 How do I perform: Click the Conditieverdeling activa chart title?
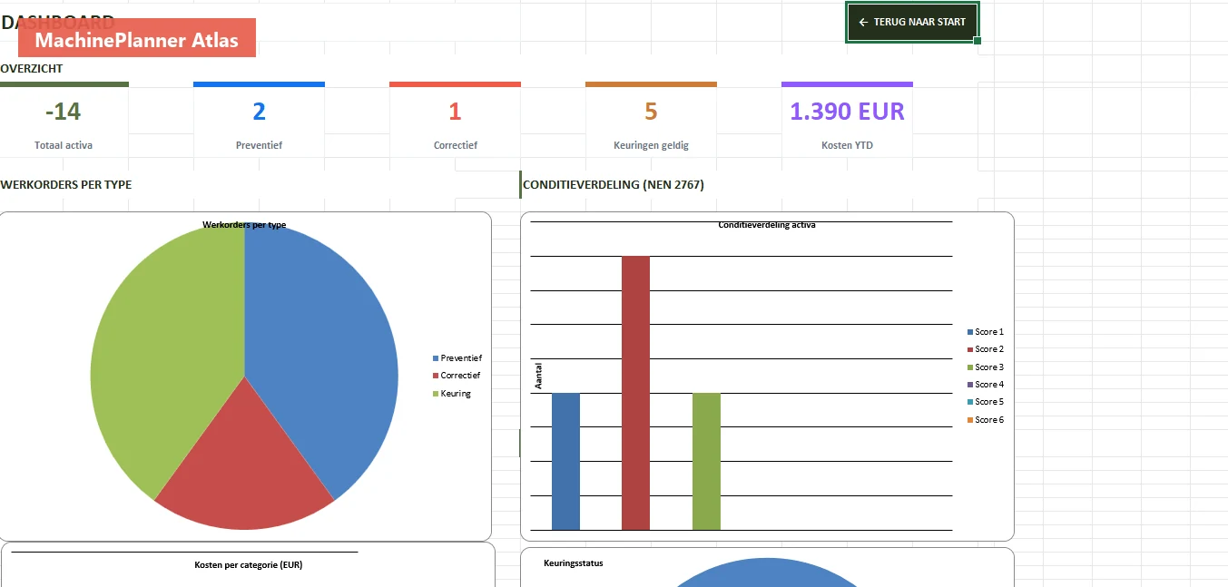click(767, 224)
